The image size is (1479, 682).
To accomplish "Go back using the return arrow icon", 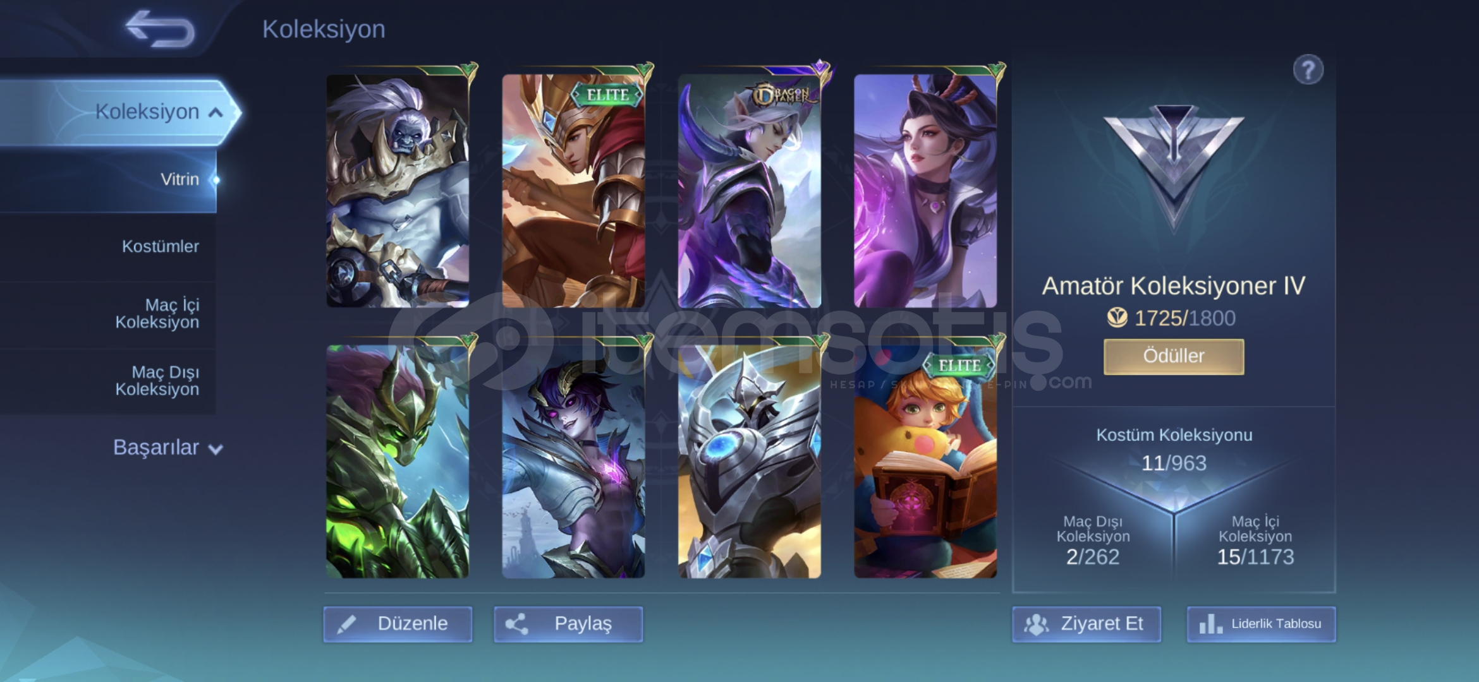I will [160, 28].
